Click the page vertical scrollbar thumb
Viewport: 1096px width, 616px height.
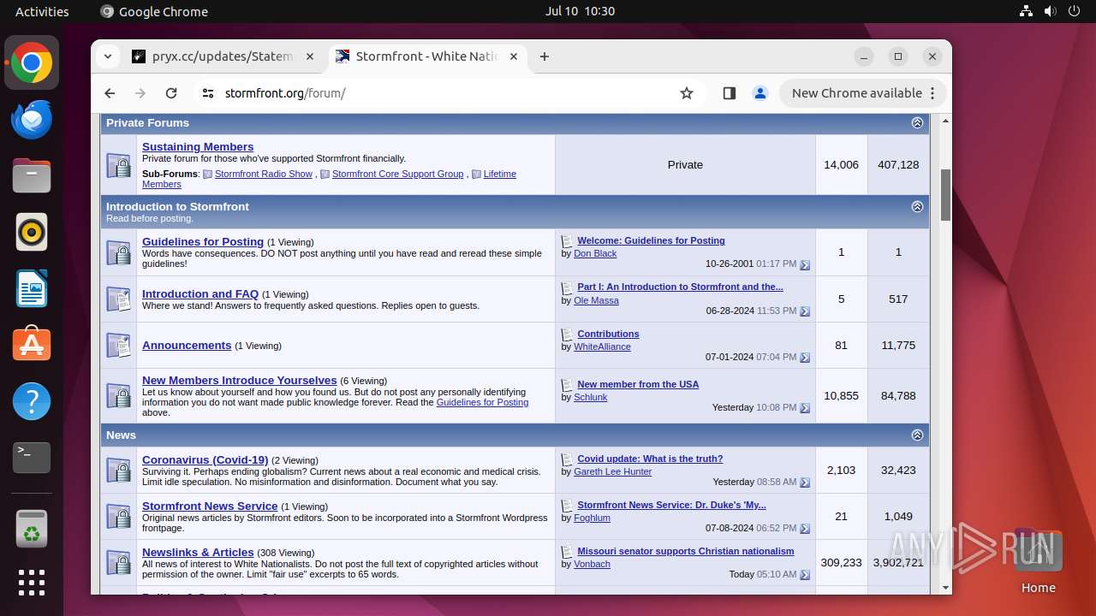click(946, 195)
